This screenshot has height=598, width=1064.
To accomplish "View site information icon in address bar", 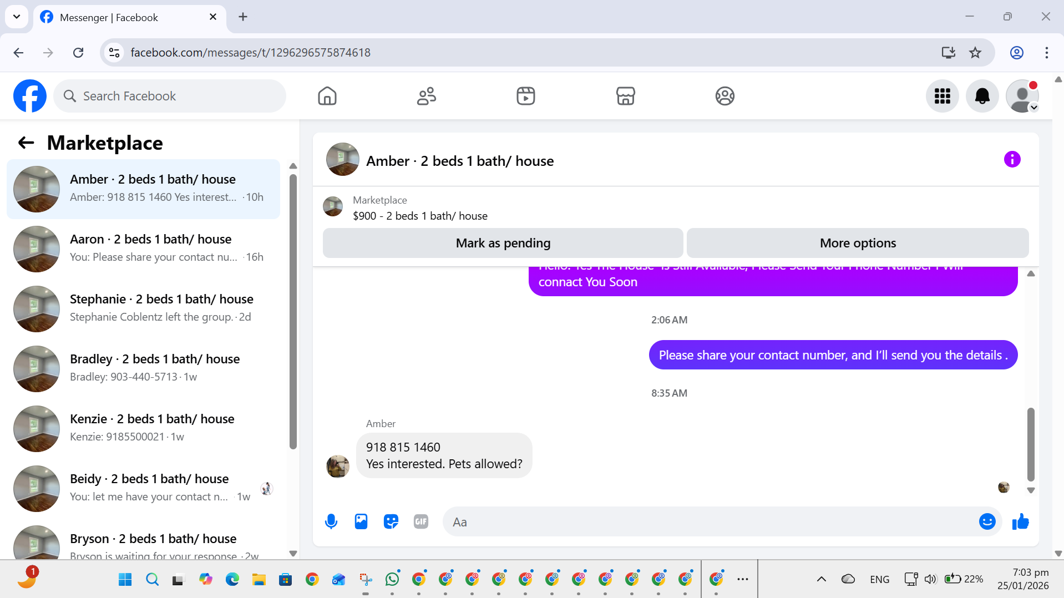I will (114, 53).
